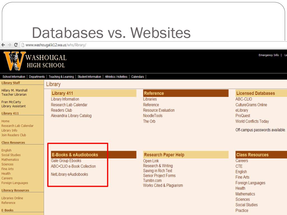This screenshot has width=287, height=215.
Task: Open Research Lab Calendar in the left sidebar
Action: (17, 126)
